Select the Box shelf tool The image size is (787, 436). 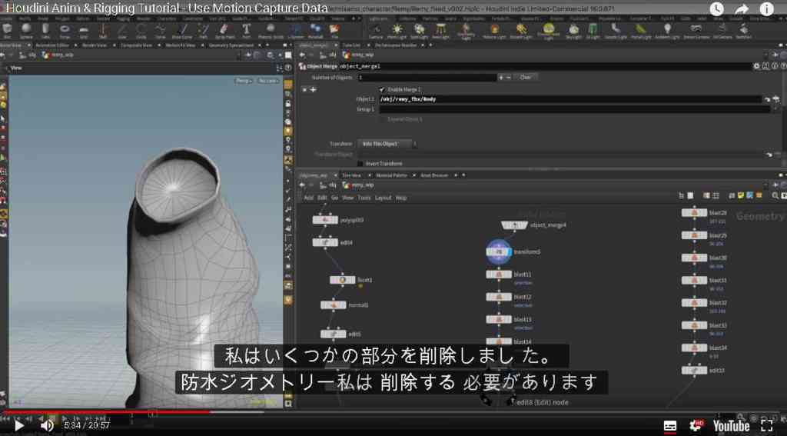click(7, 31)
